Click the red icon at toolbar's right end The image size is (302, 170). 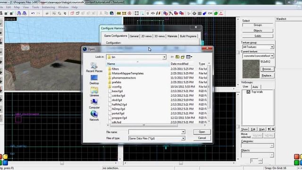pos(221,13)
